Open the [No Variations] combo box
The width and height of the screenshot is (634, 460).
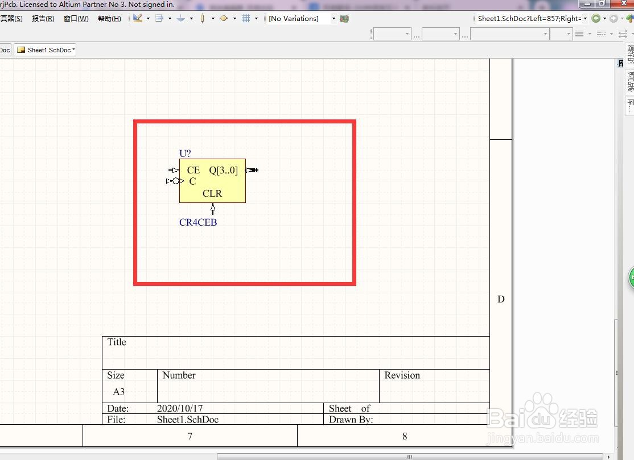[302, 19]
